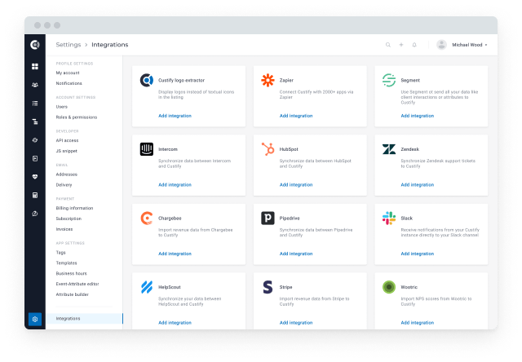Open API access page
Screen dimensions: 522x362
[67, 140]
